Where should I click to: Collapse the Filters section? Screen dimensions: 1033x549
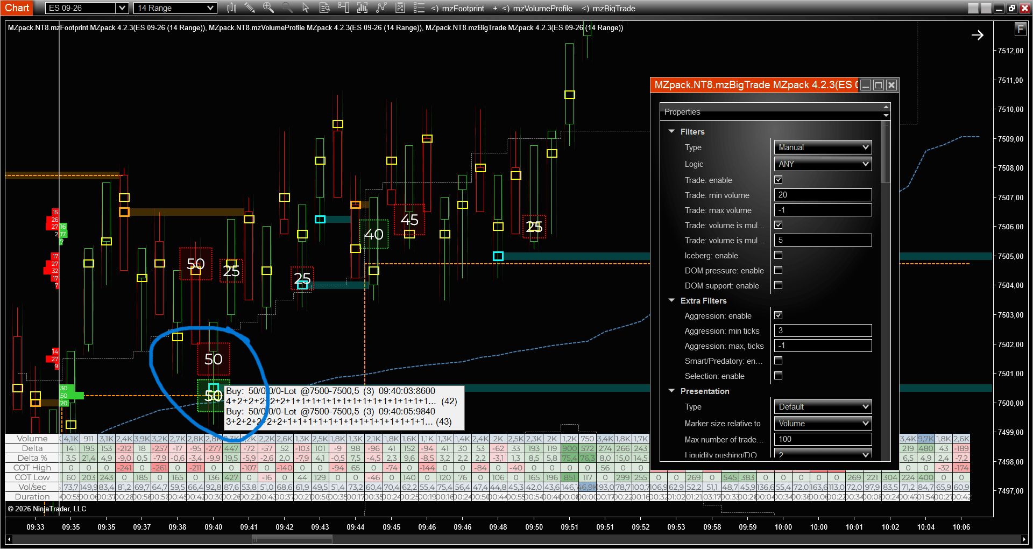[671, 131]
